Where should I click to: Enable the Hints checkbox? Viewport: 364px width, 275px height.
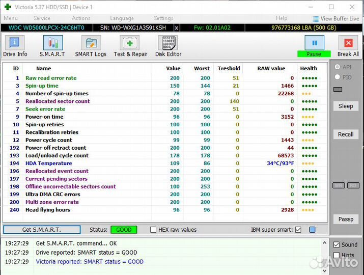(x=336, y=255)
